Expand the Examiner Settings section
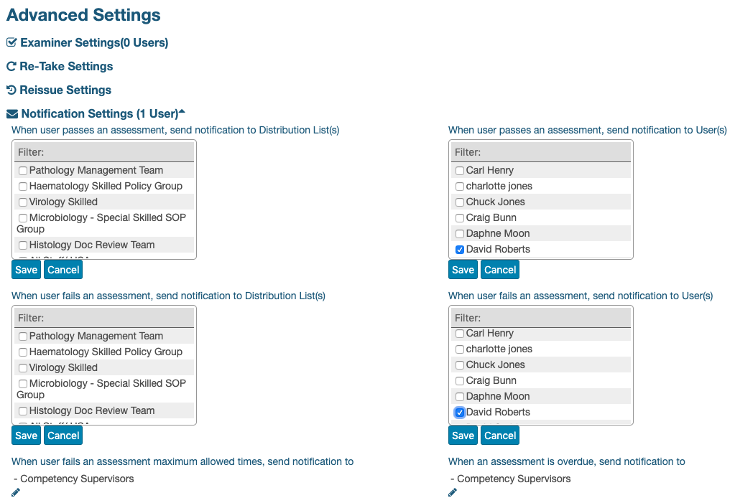This screenshot has height=503, width=735. (94, 43)
